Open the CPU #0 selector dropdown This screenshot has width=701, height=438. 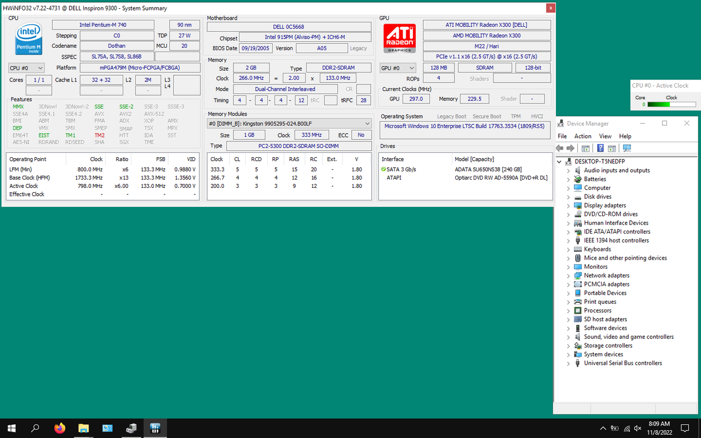coord(26,68)
